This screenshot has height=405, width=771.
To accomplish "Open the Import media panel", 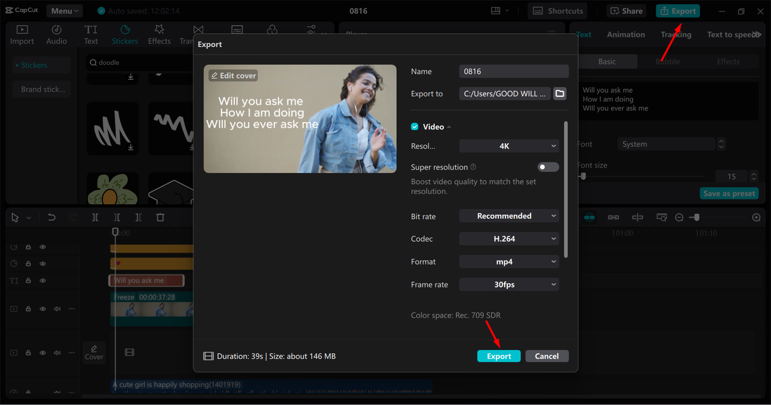I will tap(22, 35).
